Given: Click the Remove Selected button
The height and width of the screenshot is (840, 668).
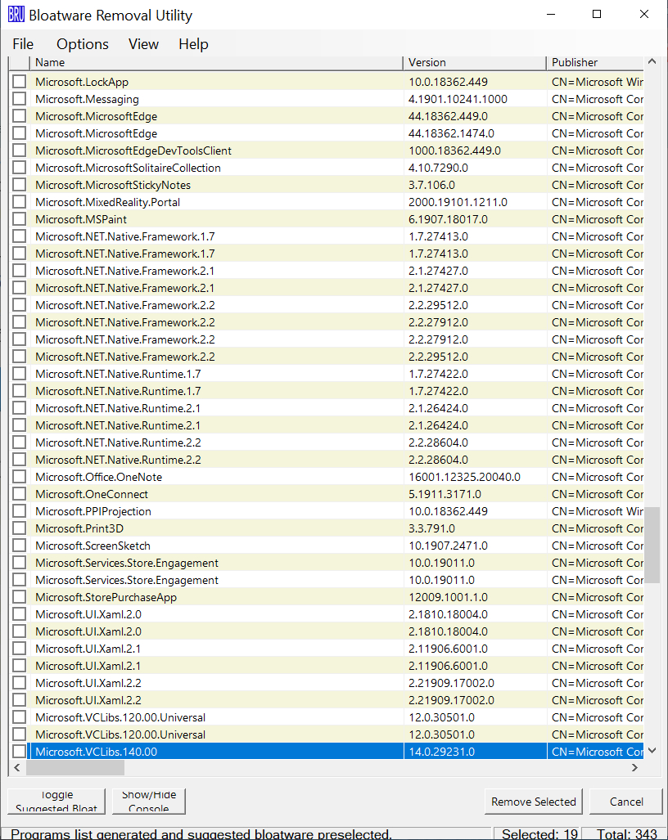Looking at the screenshot, I should (534, 802).
